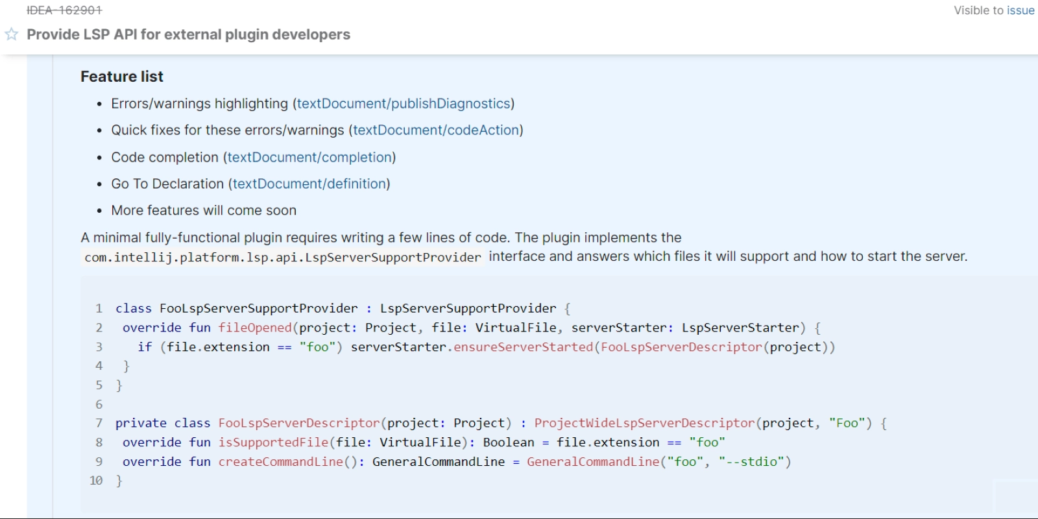Image resolution: width=1038 pixels, height=519 pixels.
Task: Click 'Go To Declaration' bullet text
Action: pyautogui.click(x=167, y=184)
